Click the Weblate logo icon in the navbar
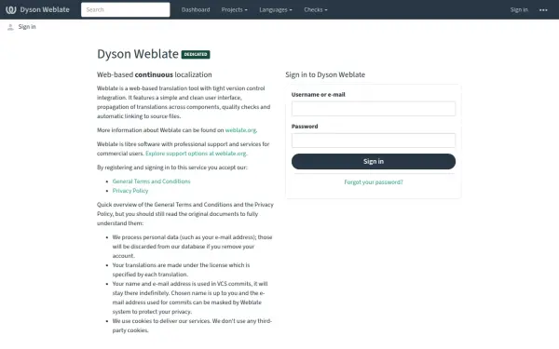The height and width of the screenshot is (349, 559). 10,9
